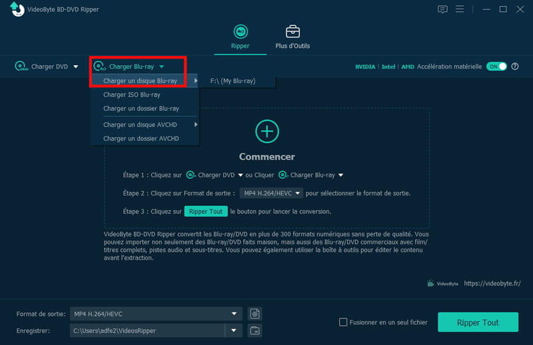This screenshot has width=533, height=345.
Task: Click the Ripper disc icon
Action: (241, 31)
